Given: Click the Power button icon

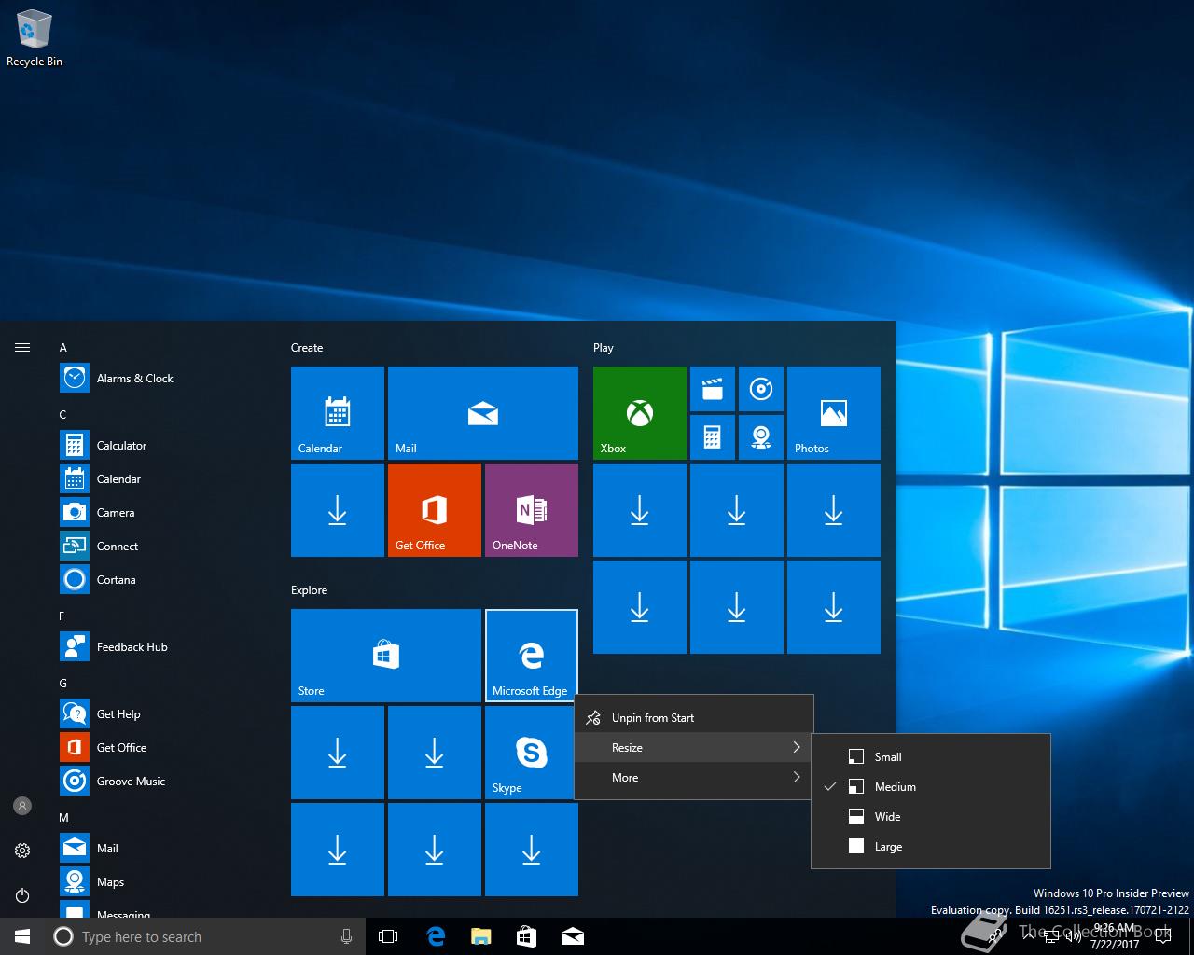Looking at the screenshot, I should [22, 895].
